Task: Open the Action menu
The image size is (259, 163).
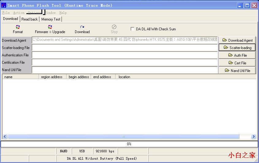Action: pos(19,13)
